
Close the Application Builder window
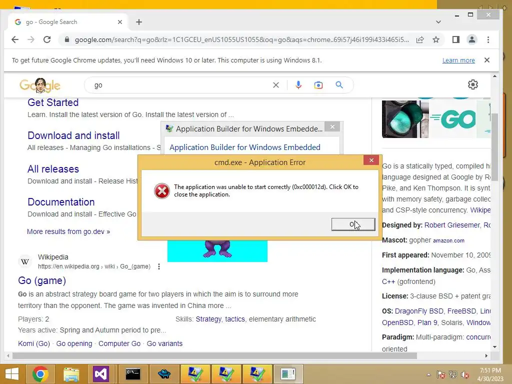[332, 126]
